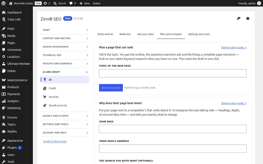Open Step-by-step guide for competitor comparison
The image size is (263, 164).
coord(234,103)
